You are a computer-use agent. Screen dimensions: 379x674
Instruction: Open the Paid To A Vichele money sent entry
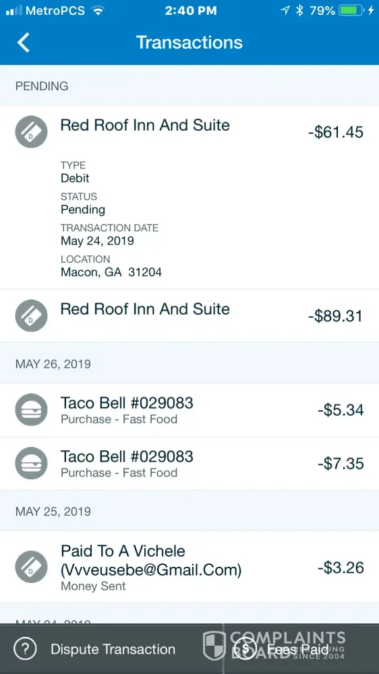[x=189, y=567]
